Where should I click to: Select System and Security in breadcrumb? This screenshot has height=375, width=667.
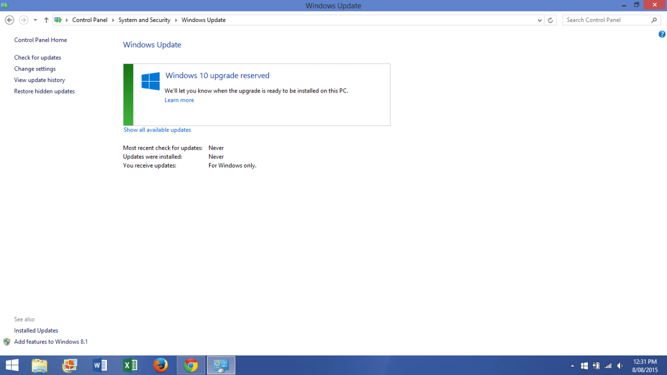point(144,20)
